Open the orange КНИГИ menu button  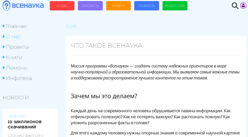118,6
